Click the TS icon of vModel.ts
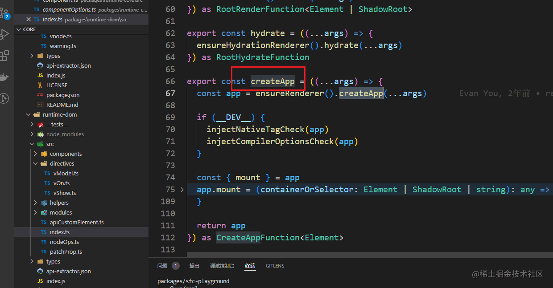Image resolution: width=553 pixels, height=288 pixels. coord(47,174)
